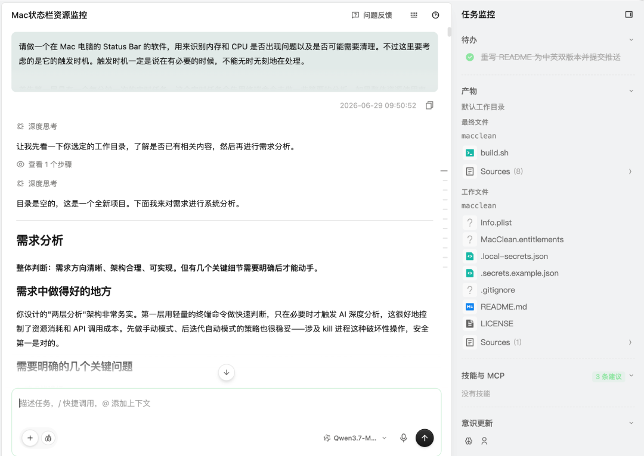Click the binoculars button next to plus
Screen dimensions: 644x456
[x=48, y=438]
